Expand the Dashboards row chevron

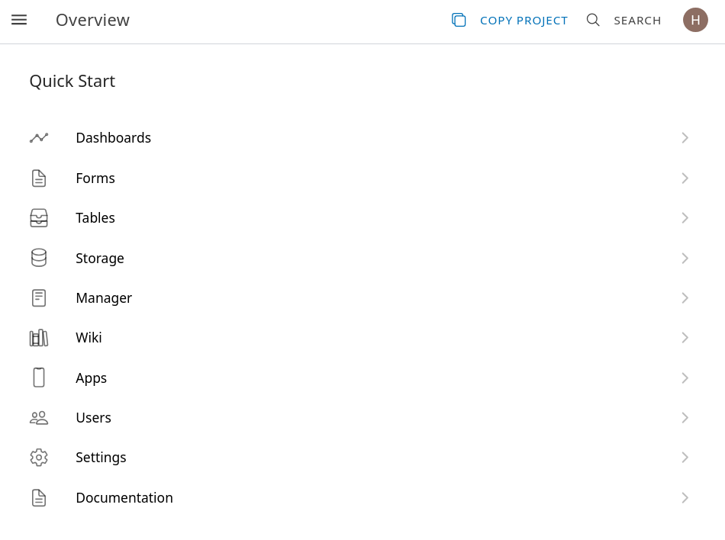pos(685,138)
